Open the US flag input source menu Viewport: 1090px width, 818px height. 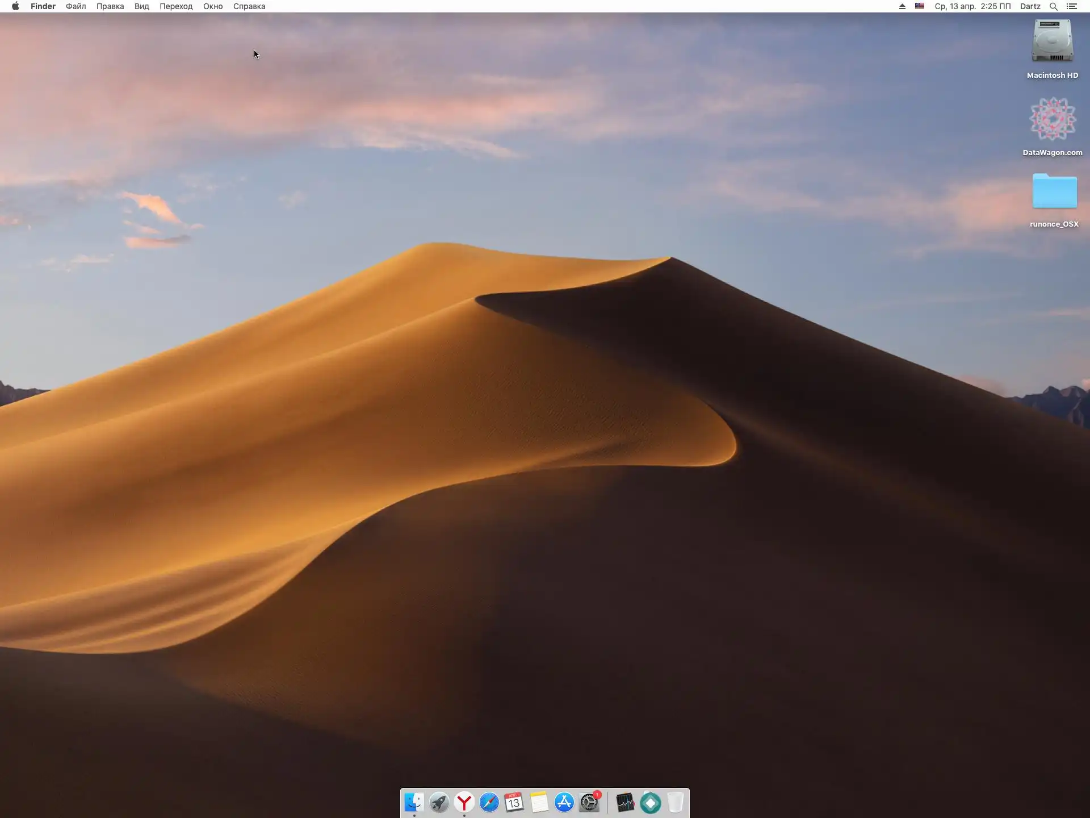click(x=920, y=6)
